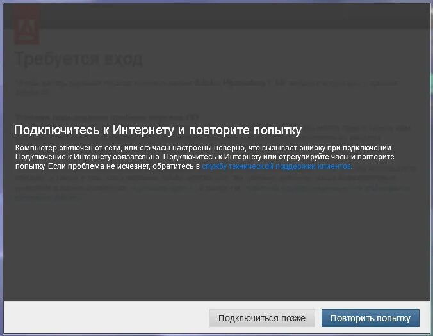The width and height of the screenshot is (433, 336).
Task: Open the 'службу технической поддержки клиентов' link
Action: (277, 166)
